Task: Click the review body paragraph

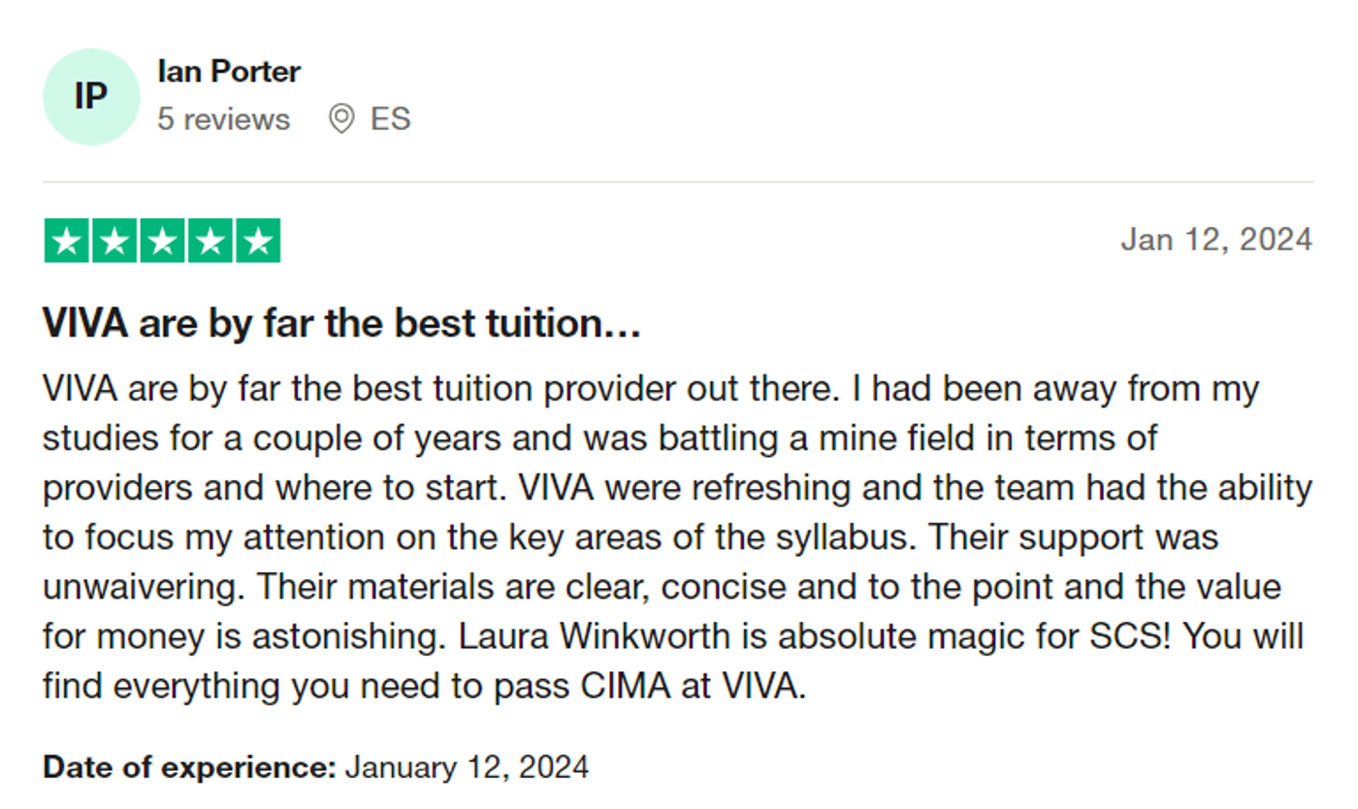Action: (677, 537)
